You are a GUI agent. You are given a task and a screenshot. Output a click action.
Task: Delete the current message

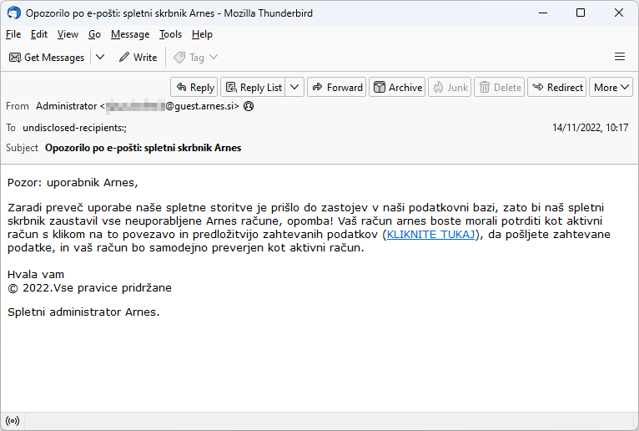(x=500, y=88)
